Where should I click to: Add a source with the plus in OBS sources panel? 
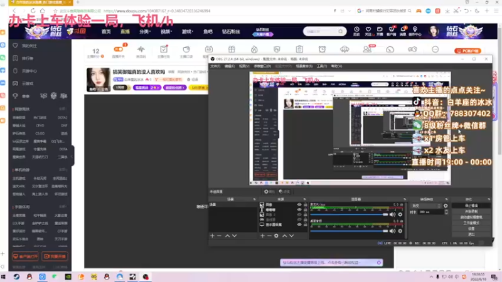tap(262, 236)
